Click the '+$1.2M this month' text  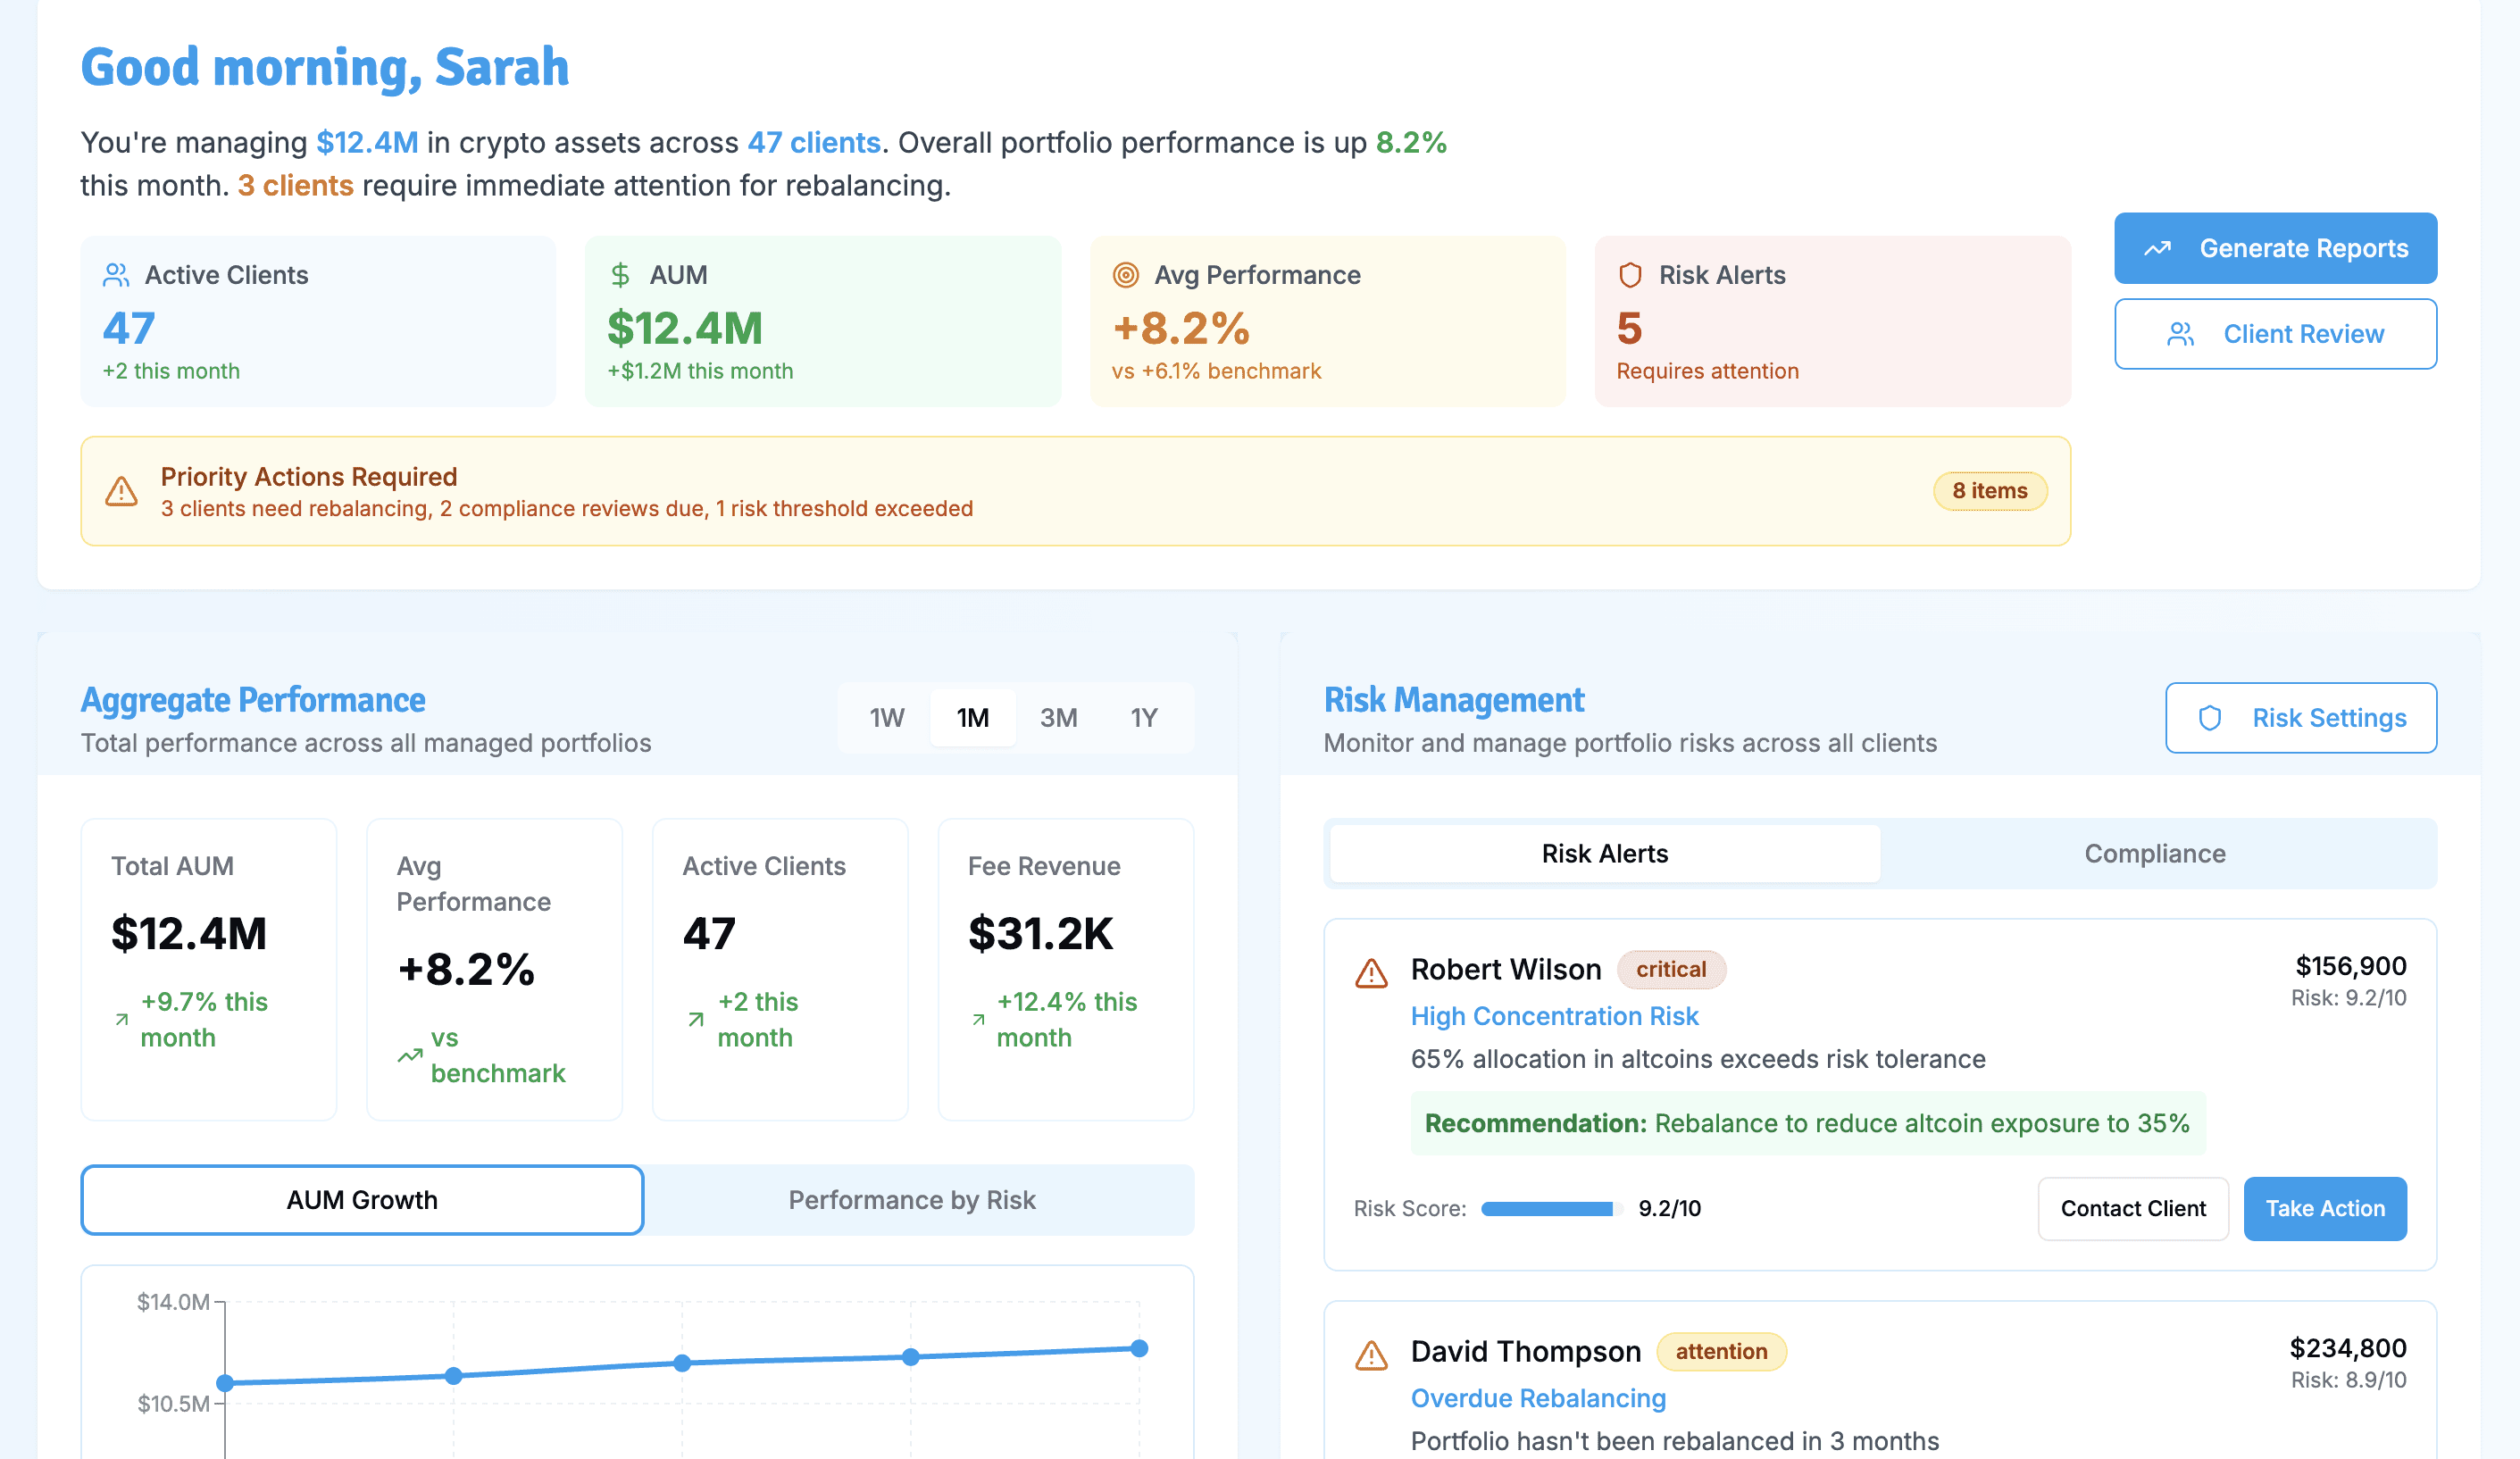tap(700, 371)
